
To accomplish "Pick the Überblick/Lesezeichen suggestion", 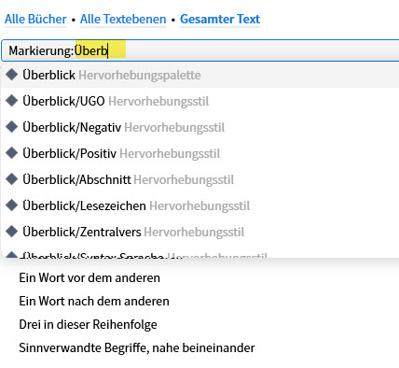I will click(x=200, y=205).
